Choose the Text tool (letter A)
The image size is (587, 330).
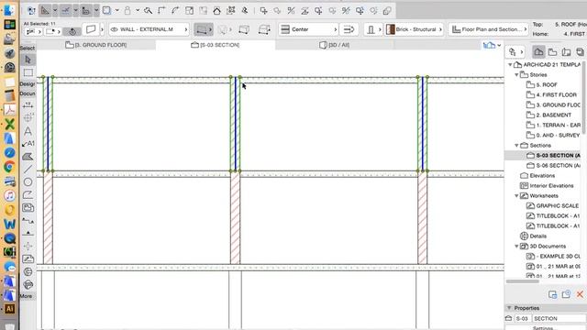tap(28, 131)
